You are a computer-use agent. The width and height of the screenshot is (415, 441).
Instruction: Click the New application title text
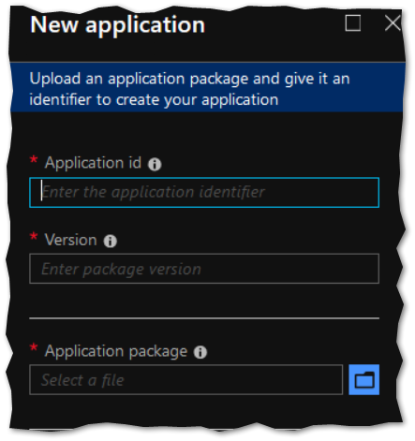coord(117,24)
